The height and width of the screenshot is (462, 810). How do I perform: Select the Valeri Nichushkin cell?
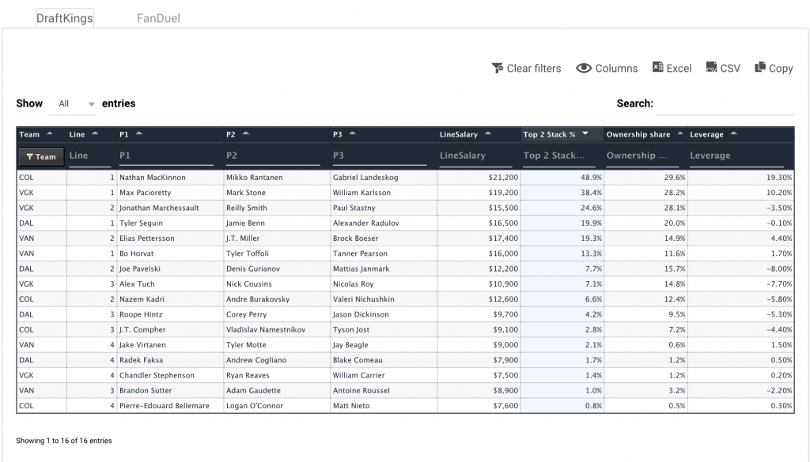click(x=384, y=299)
